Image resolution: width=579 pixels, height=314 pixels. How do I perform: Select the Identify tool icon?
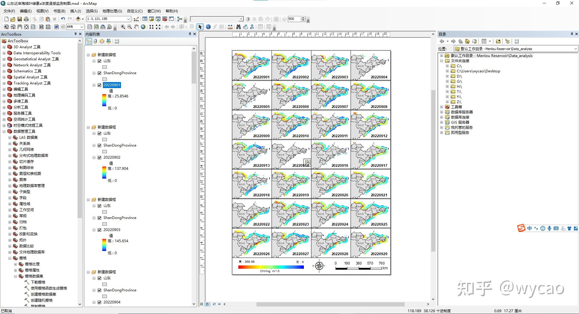point(208,27)
